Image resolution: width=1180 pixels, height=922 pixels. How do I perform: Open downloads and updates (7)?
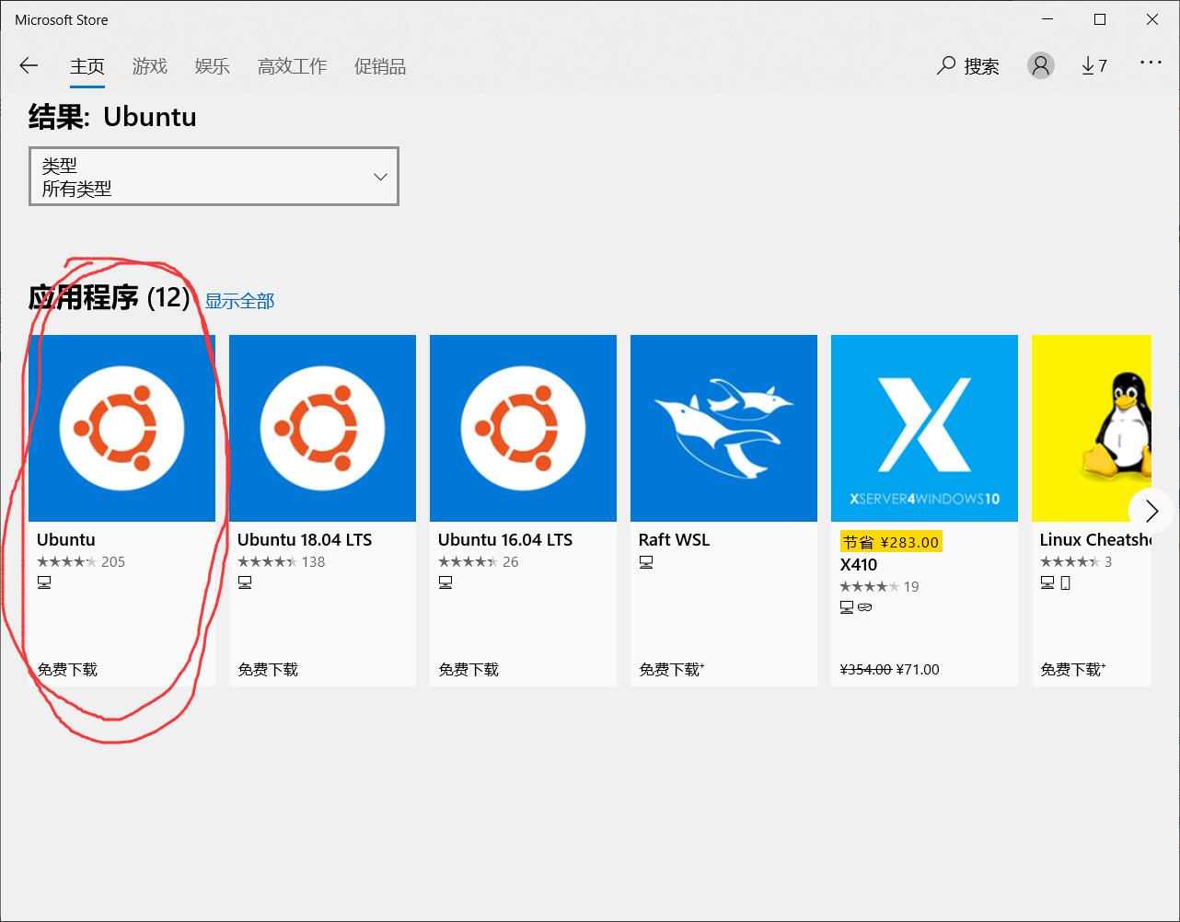(1094, 65)
